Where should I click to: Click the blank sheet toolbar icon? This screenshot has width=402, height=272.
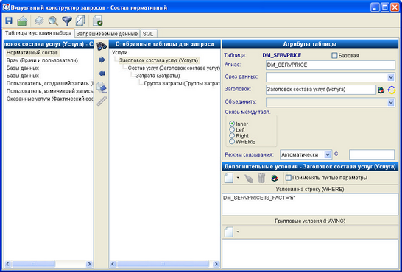coord(80,21)
